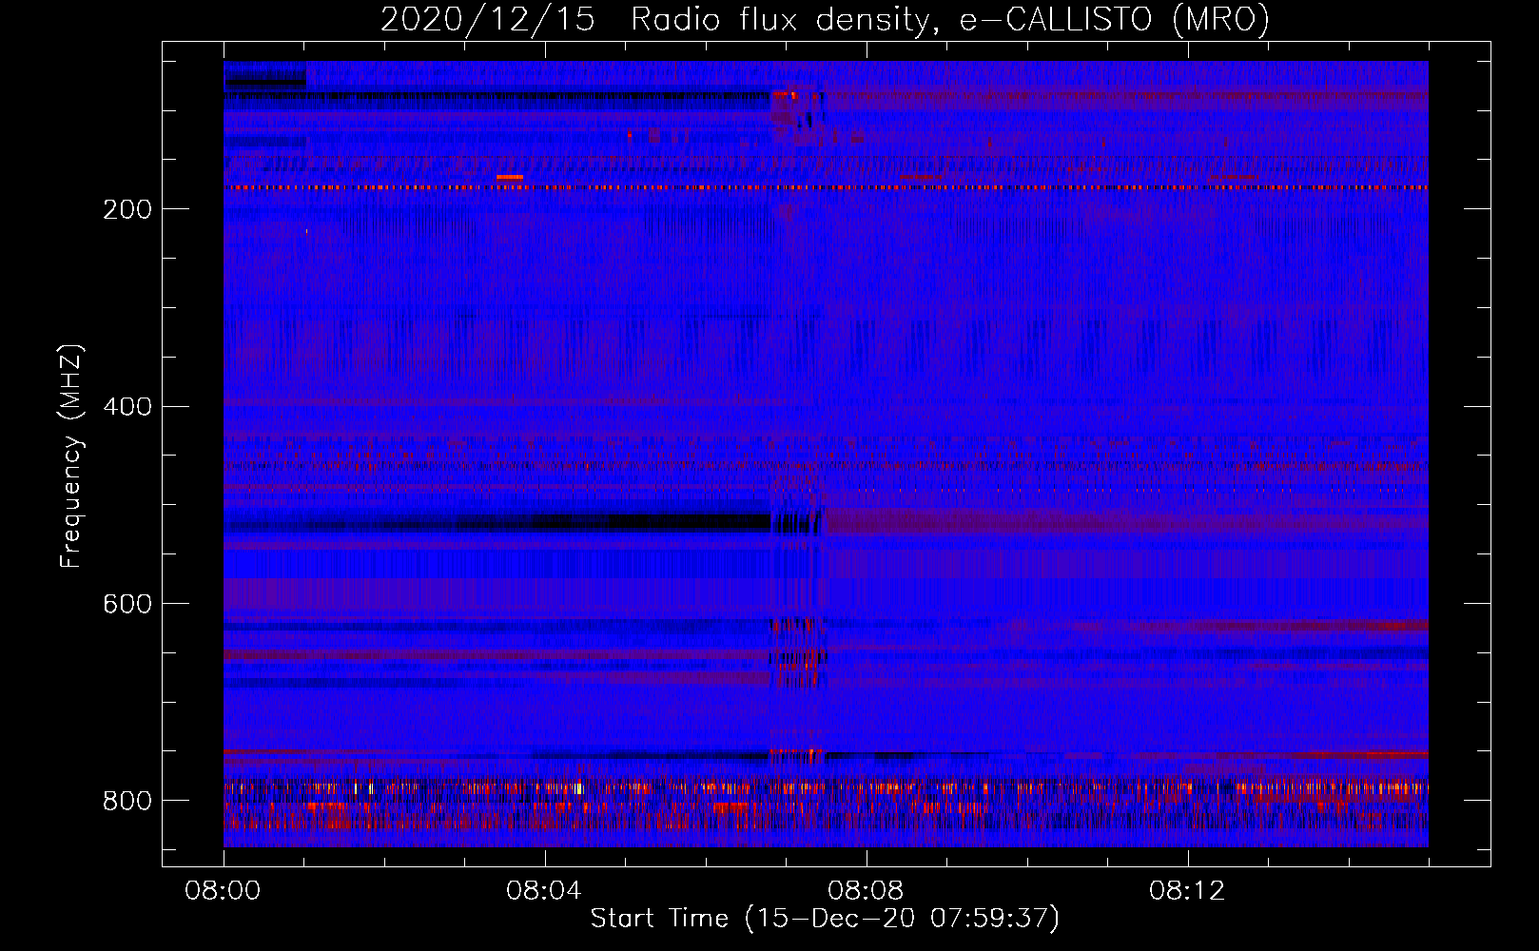This screenshot has height=951, width=1539.
Task: Click the plot title '2020/12/15 Radio flux density, e-CALLISTO (MRO)'
Action: point(825,19)
